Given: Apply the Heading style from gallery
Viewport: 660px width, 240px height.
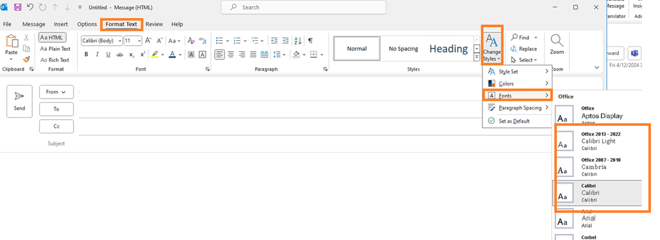Looking at the screenshot, I should coord(448,49).
